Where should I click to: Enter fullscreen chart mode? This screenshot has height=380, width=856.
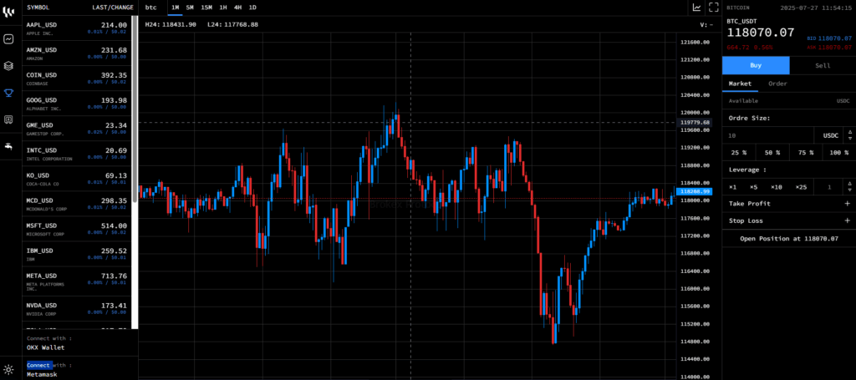pos(713,8)
